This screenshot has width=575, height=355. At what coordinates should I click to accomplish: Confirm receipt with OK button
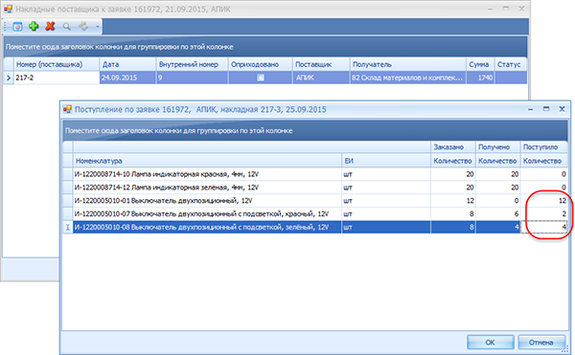click(x=490, y=343)
